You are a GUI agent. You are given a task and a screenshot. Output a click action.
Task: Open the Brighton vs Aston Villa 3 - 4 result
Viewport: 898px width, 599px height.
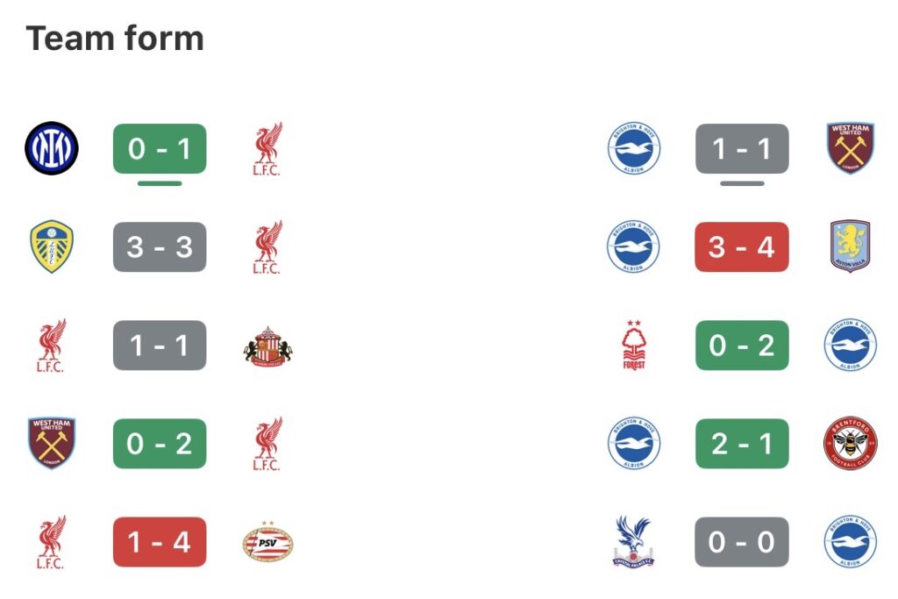tap(742, 246)
